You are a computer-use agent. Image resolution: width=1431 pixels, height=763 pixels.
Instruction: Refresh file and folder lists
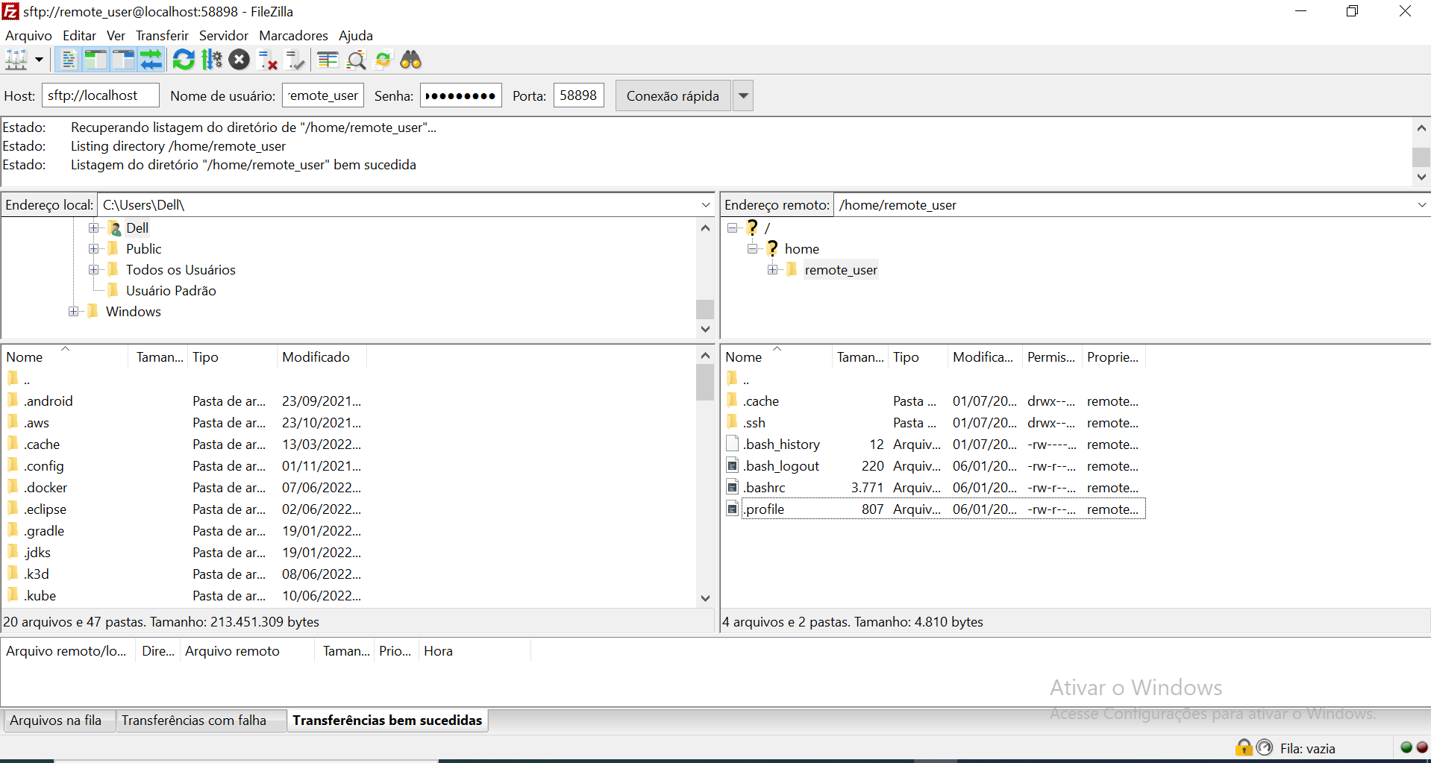pos(184,60)
